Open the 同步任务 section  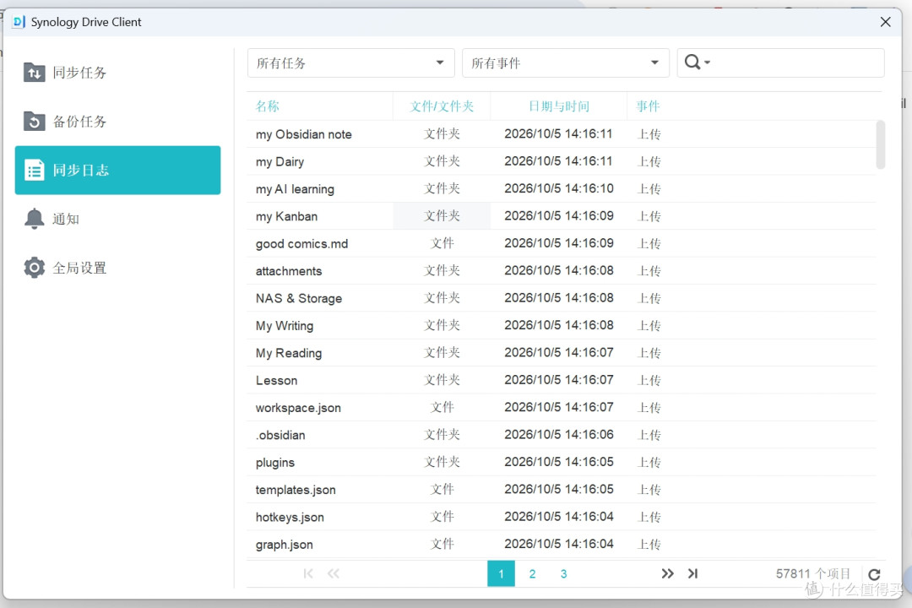coord(117,73)
